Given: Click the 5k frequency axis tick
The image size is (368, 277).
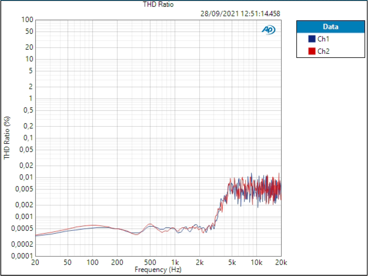Looking at the screenshot, I should pos(232,262).
